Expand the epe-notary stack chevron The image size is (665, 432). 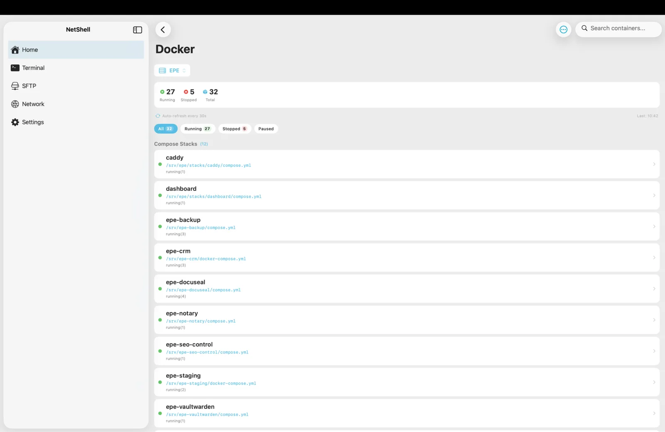654,320
